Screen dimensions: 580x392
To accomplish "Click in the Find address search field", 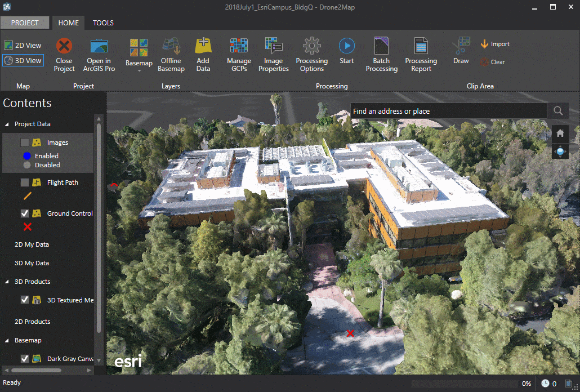I will pos(448,111).
